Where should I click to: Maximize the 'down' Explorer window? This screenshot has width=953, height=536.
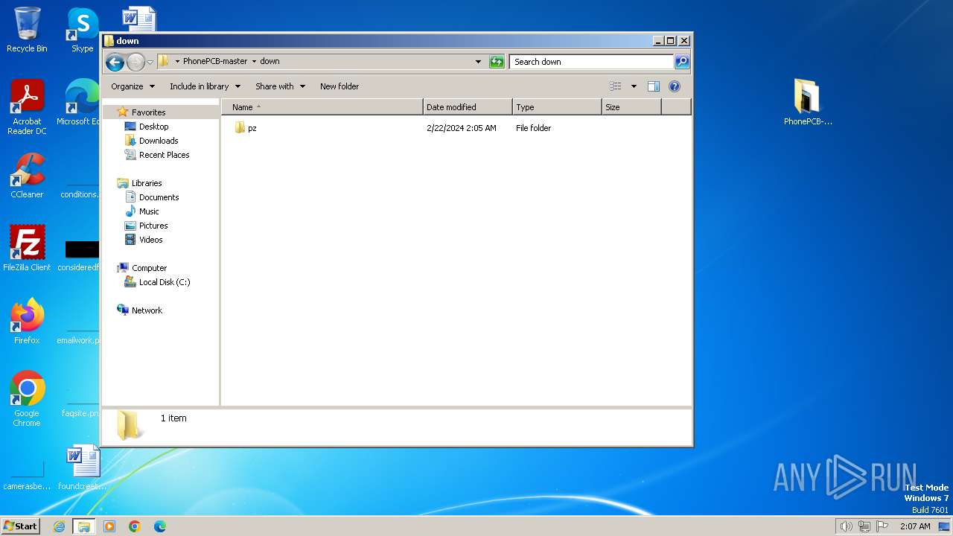click(x=670, y=41)
